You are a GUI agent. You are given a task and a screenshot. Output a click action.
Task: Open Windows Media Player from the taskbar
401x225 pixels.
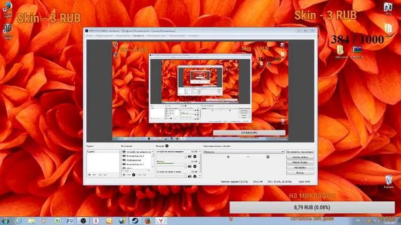pos(44,221)
